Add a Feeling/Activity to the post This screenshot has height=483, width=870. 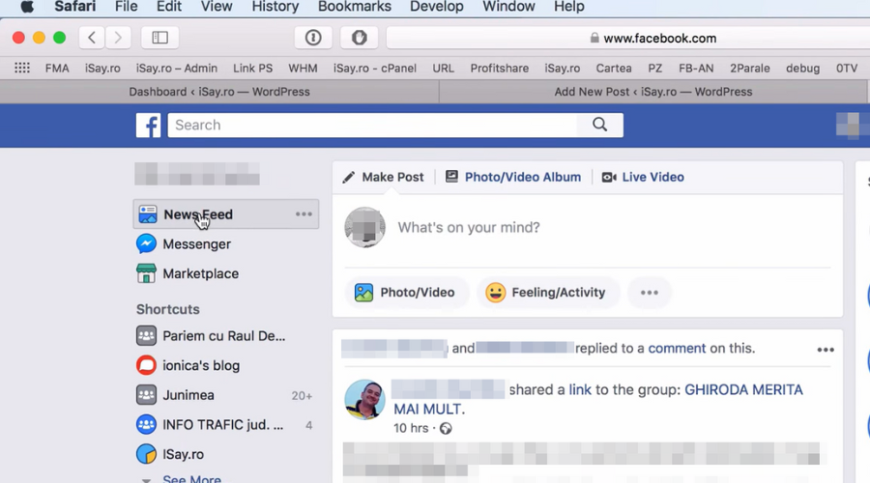click(546, 293)
